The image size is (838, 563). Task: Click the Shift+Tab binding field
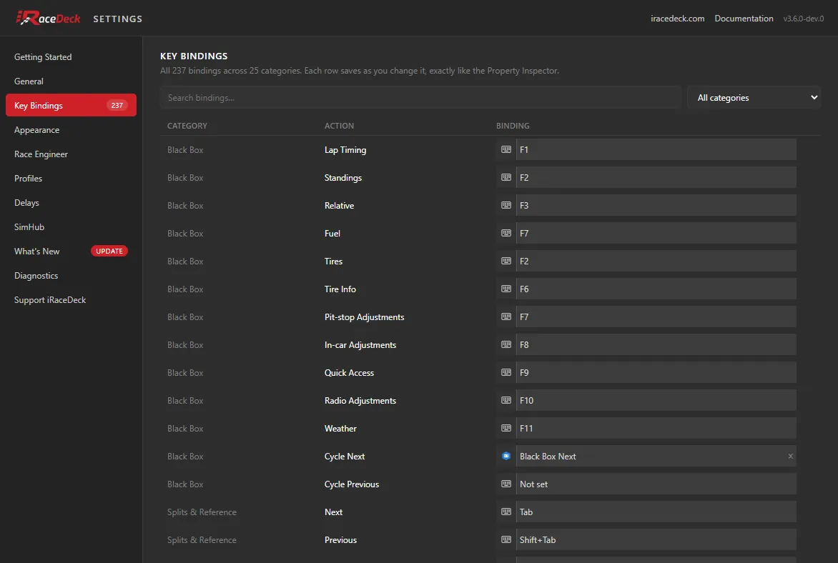point(656,539)
